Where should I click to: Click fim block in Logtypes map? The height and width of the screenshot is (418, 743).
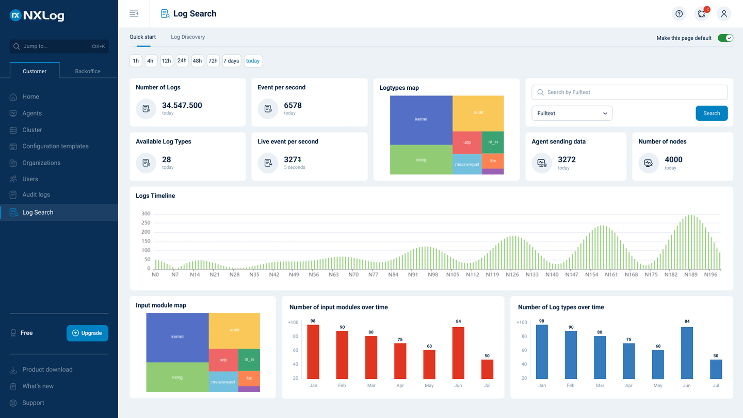[x=493, y=161]
